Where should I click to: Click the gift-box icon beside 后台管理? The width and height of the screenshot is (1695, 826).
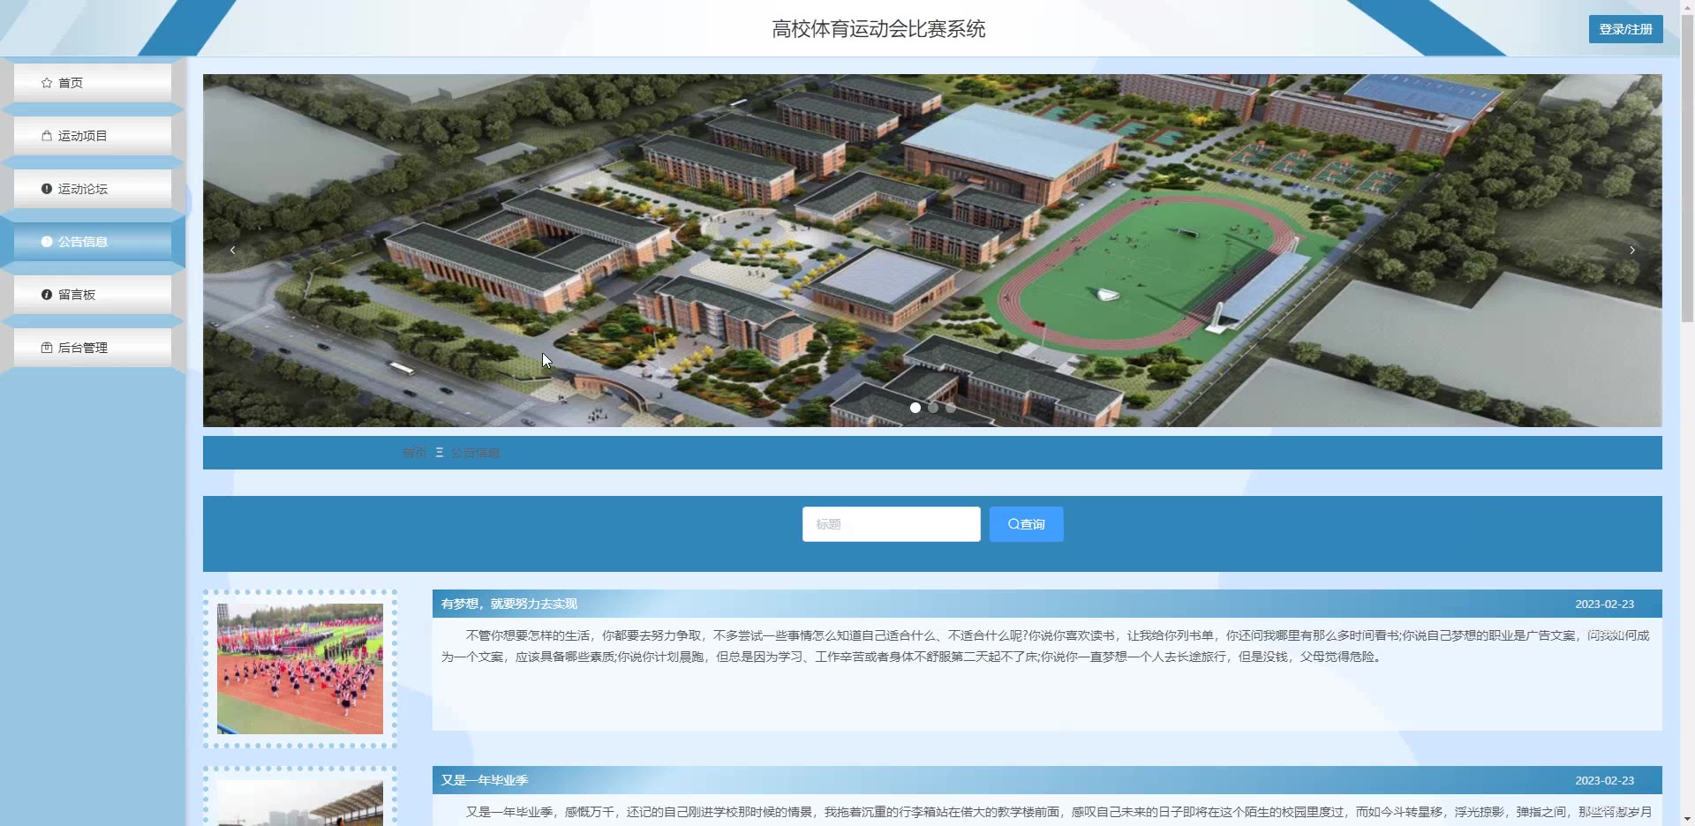(x=47, y=348)
